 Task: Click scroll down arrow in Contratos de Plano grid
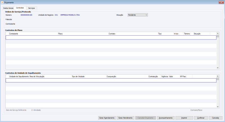[x=218, y=68]
